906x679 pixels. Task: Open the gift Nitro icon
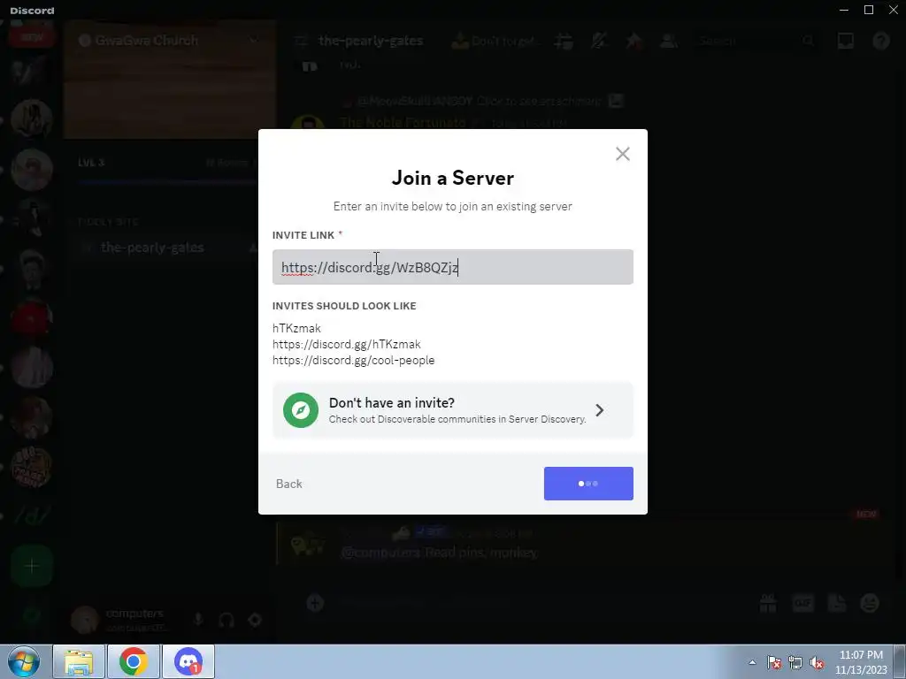pyautogui.click(x=768, y=603)
